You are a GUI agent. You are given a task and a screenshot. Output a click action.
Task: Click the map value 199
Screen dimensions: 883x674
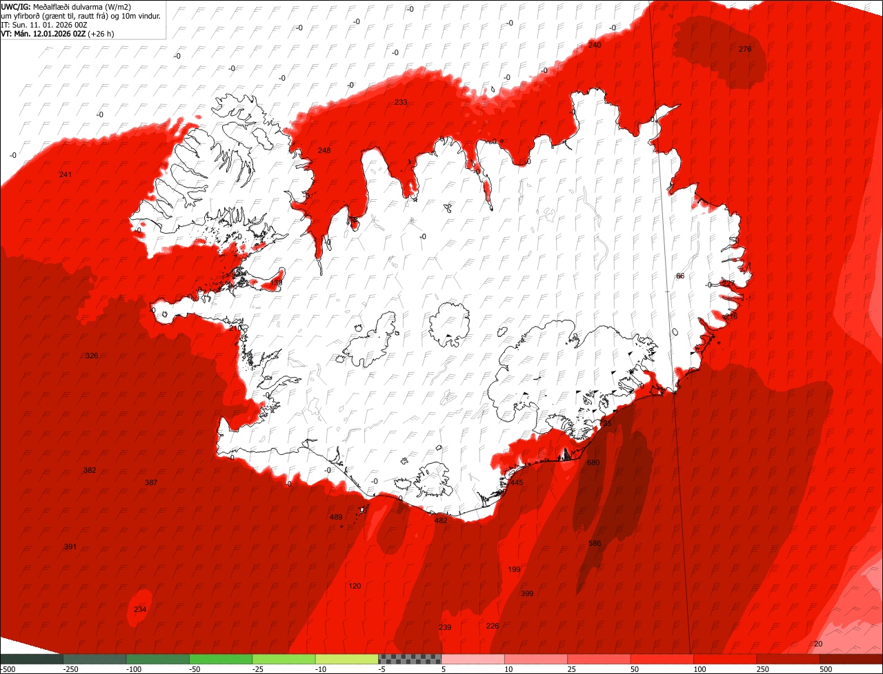click(514, 569)
